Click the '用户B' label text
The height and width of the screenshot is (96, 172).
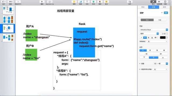coord(30,46)
